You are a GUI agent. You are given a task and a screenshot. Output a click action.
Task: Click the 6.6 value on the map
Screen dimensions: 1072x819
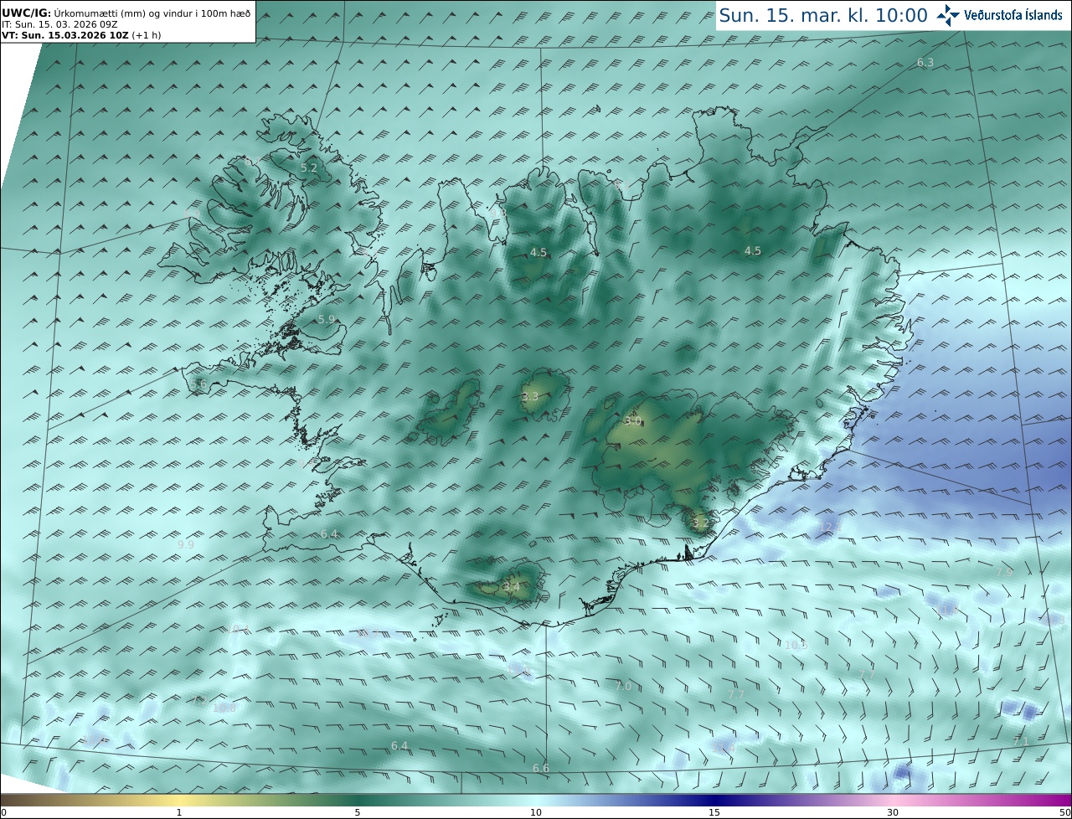pyautogui.click(x=541, y=769)
